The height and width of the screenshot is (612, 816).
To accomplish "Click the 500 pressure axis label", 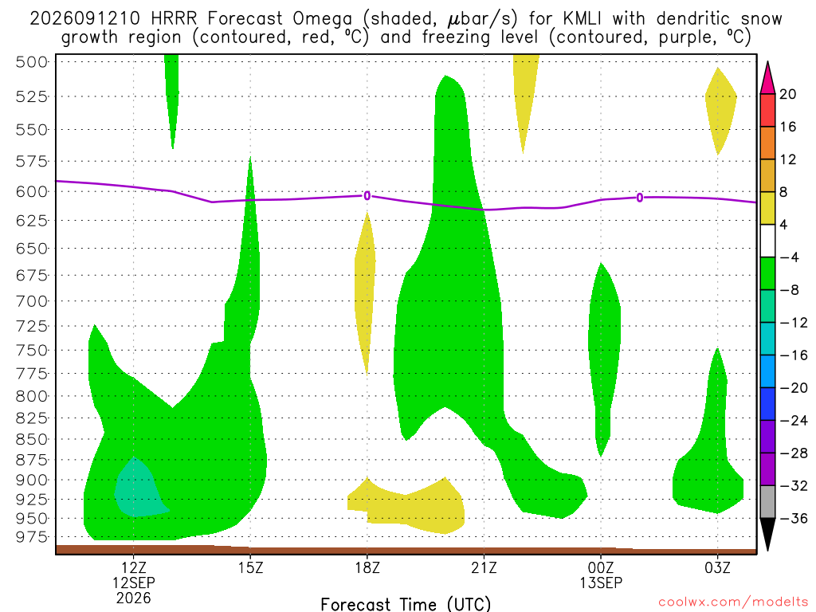I will point(32,62).
